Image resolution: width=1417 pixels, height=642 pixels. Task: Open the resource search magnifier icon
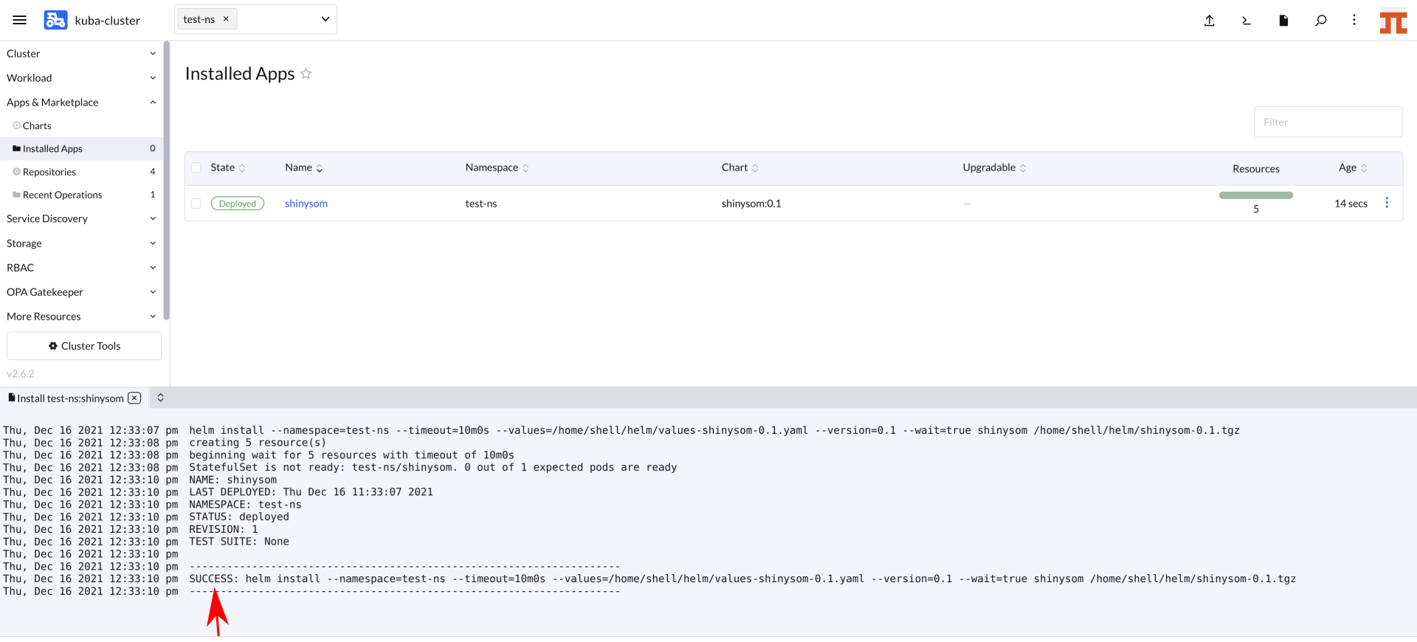1320,21
